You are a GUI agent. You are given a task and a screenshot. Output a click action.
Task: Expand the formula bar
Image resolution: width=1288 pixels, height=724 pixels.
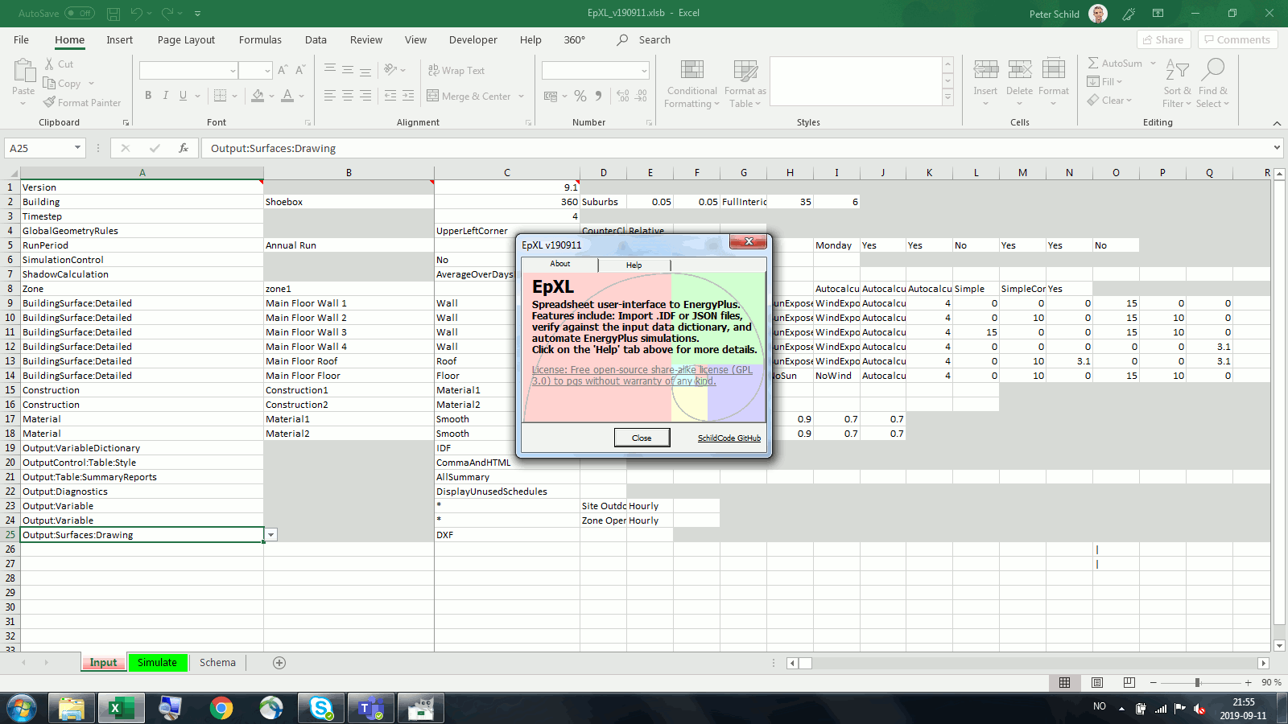(1277, 148)
